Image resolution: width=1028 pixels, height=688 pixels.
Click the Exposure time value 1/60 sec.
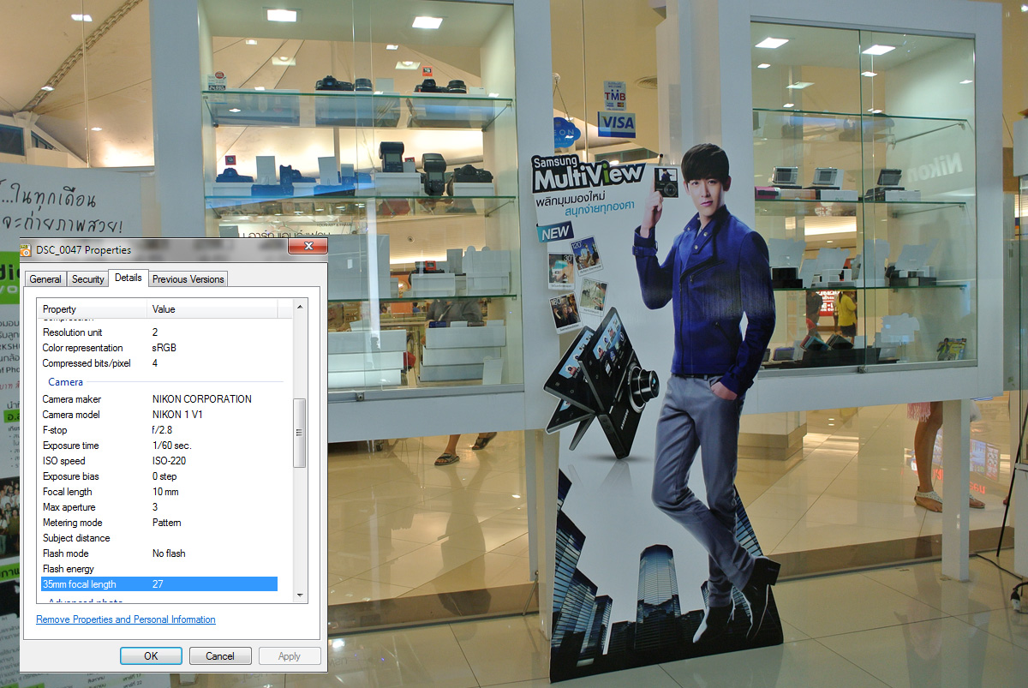click(x=172, y=446)
